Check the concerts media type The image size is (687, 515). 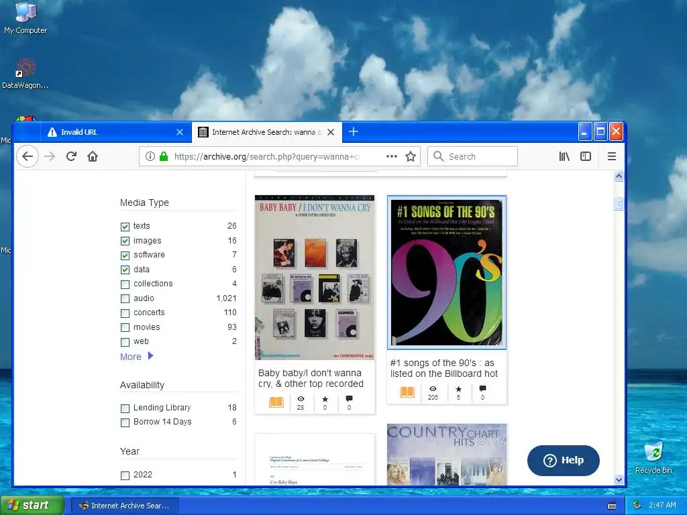[125, 313]
